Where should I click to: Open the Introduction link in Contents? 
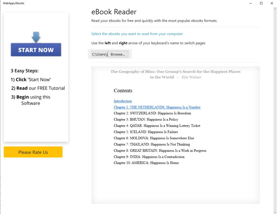(123, 101)
